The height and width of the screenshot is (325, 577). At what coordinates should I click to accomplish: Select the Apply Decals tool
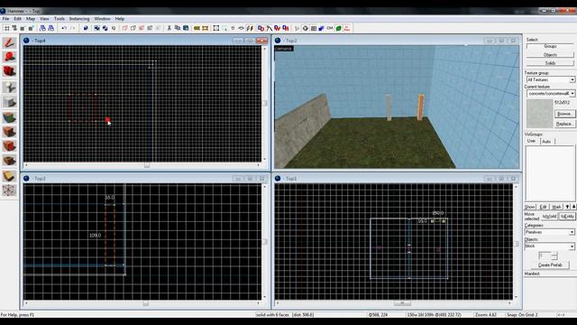tap(9, 146)
